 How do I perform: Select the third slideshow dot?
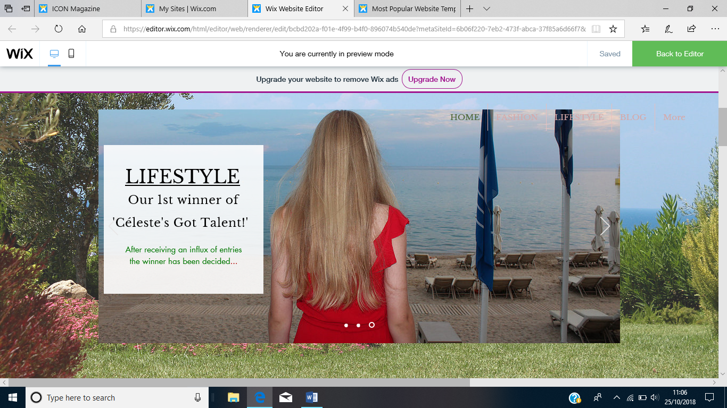[x=371, y=325]
